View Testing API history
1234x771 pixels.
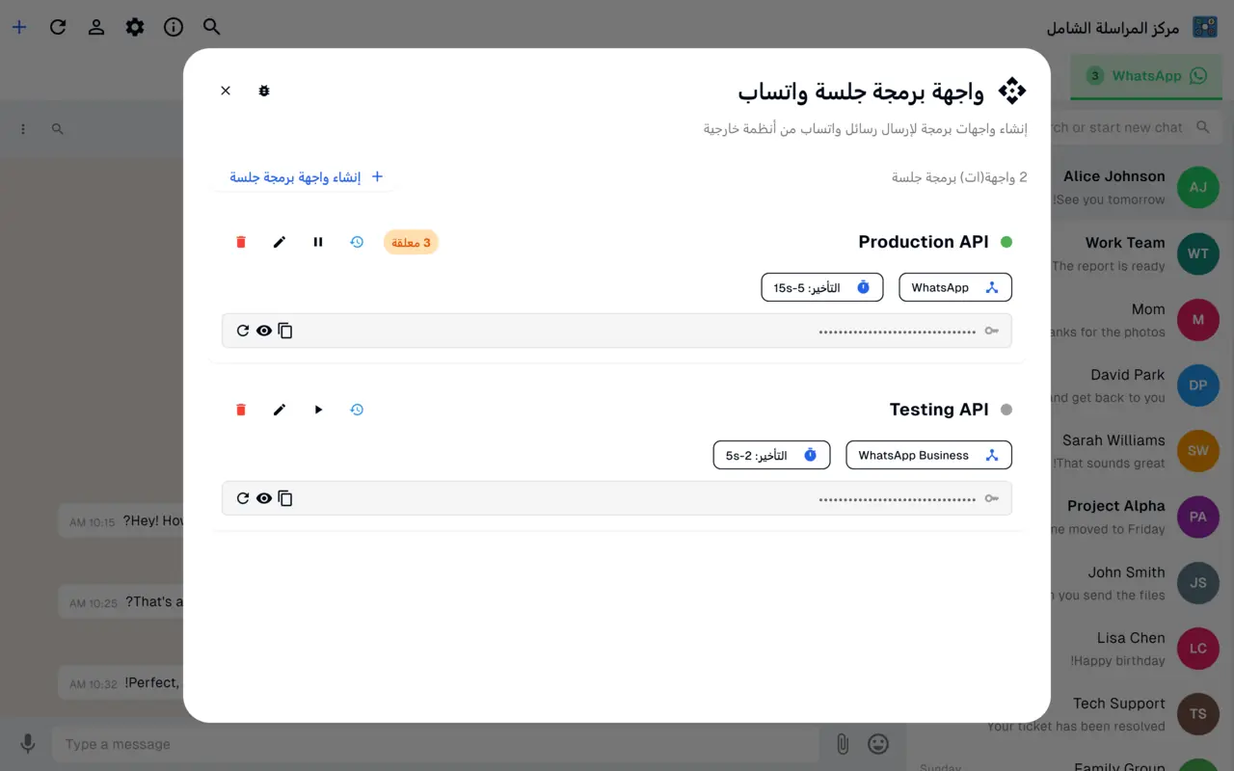(x=357, y=410)
